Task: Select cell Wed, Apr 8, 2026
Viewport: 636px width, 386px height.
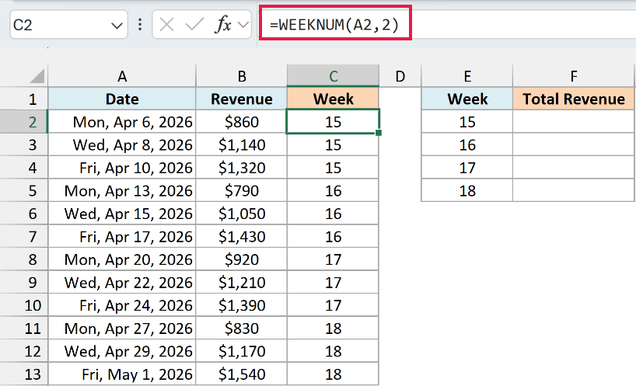Action: point(122,145)
